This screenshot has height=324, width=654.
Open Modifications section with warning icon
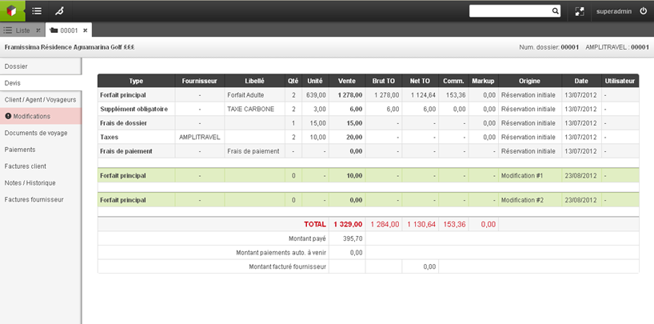[31, 117]
